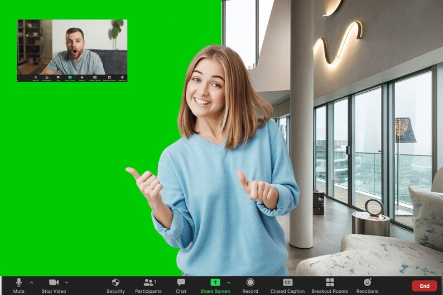Screen dimensions: 443x295
Task: Stop the camera video
Action: click(54, 286)
